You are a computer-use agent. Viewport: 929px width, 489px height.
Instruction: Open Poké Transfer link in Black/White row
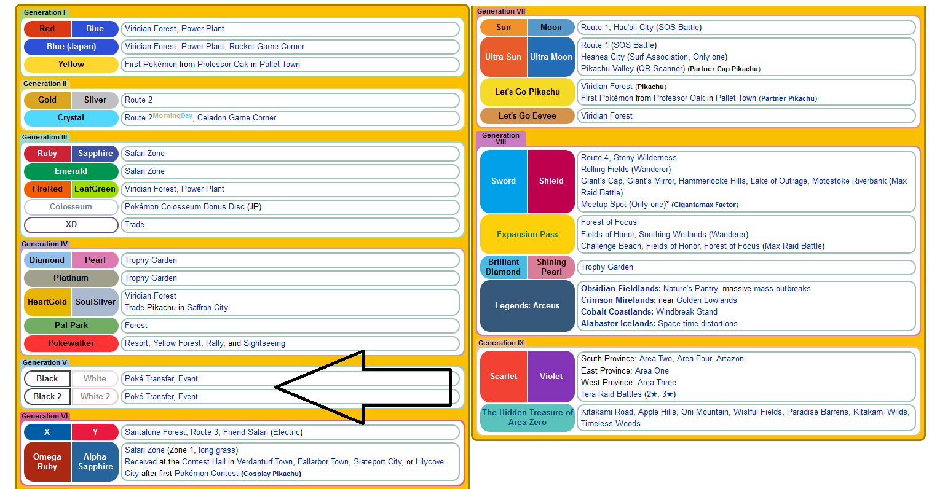point(149,379)
